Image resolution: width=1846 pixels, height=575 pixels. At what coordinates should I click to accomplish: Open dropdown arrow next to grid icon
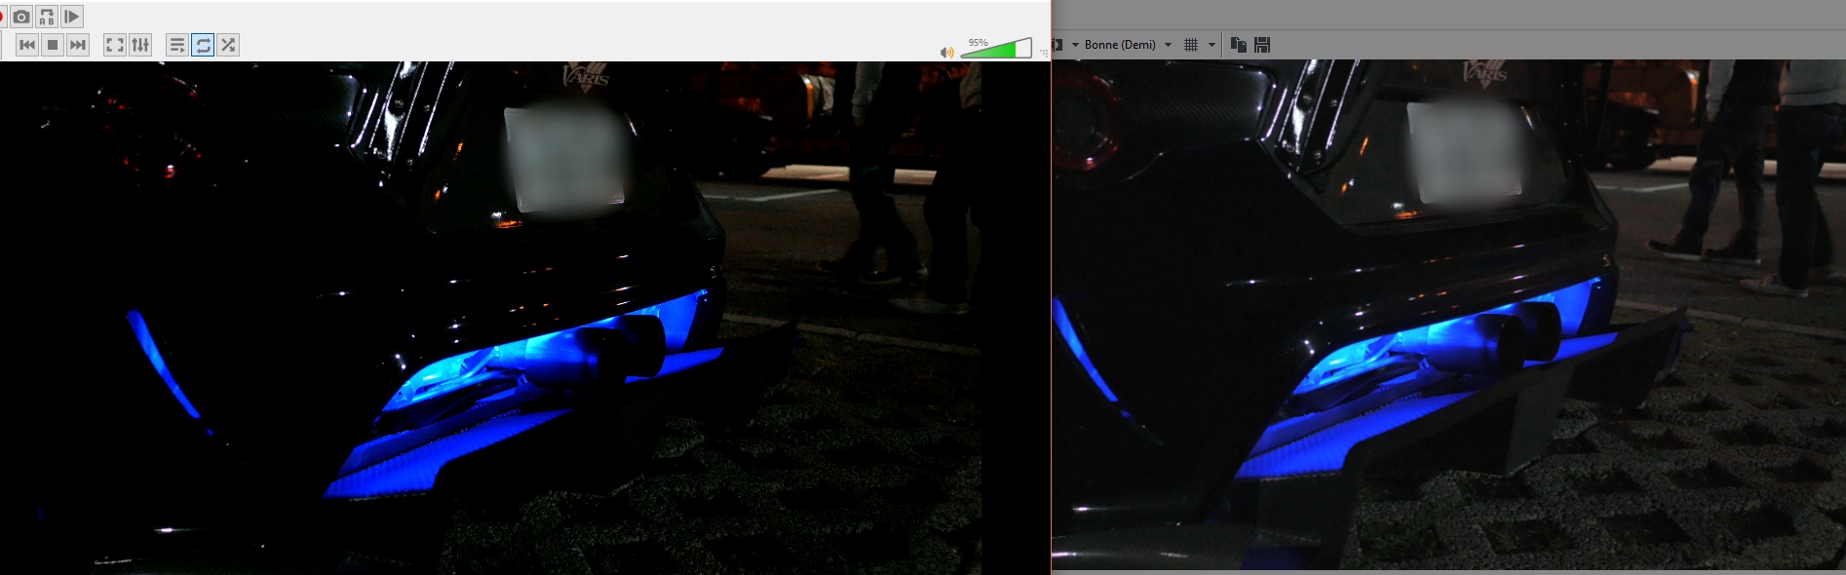tap(1211, 45)
